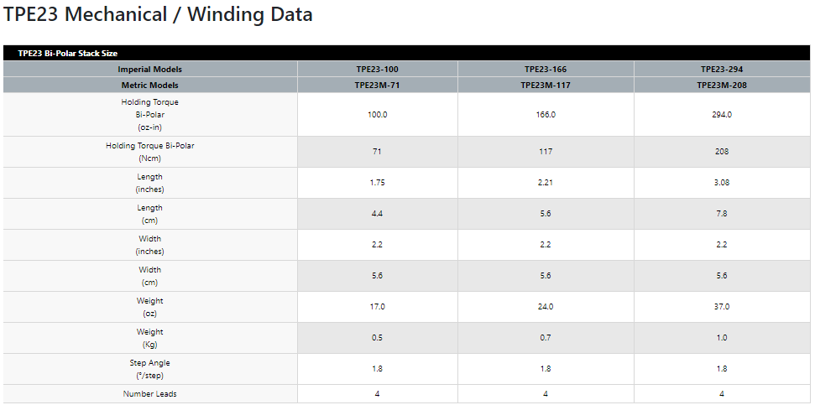The image size is (815, 405).
Task: Select the Number Leads row label
Action: 150,394
